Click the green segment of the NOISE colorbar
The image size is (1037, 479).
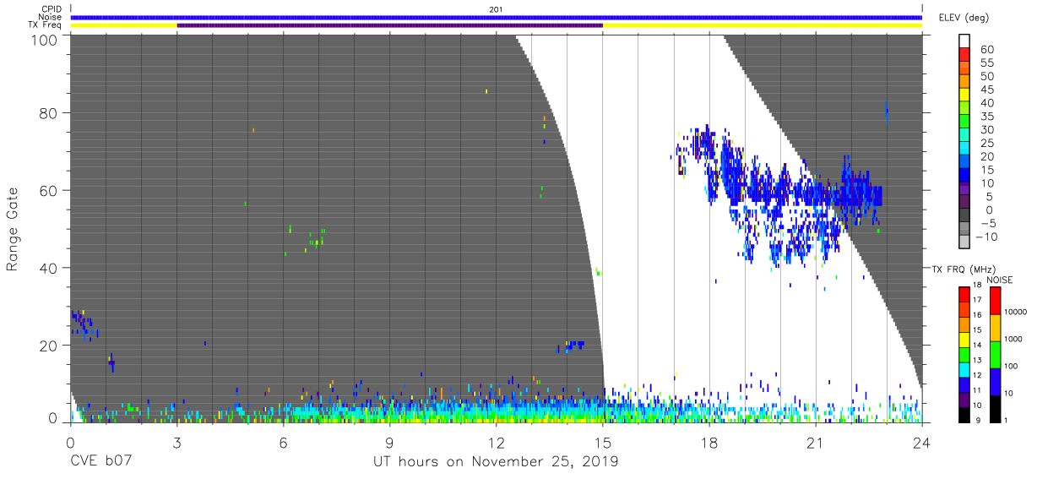[x=996, y=353]
